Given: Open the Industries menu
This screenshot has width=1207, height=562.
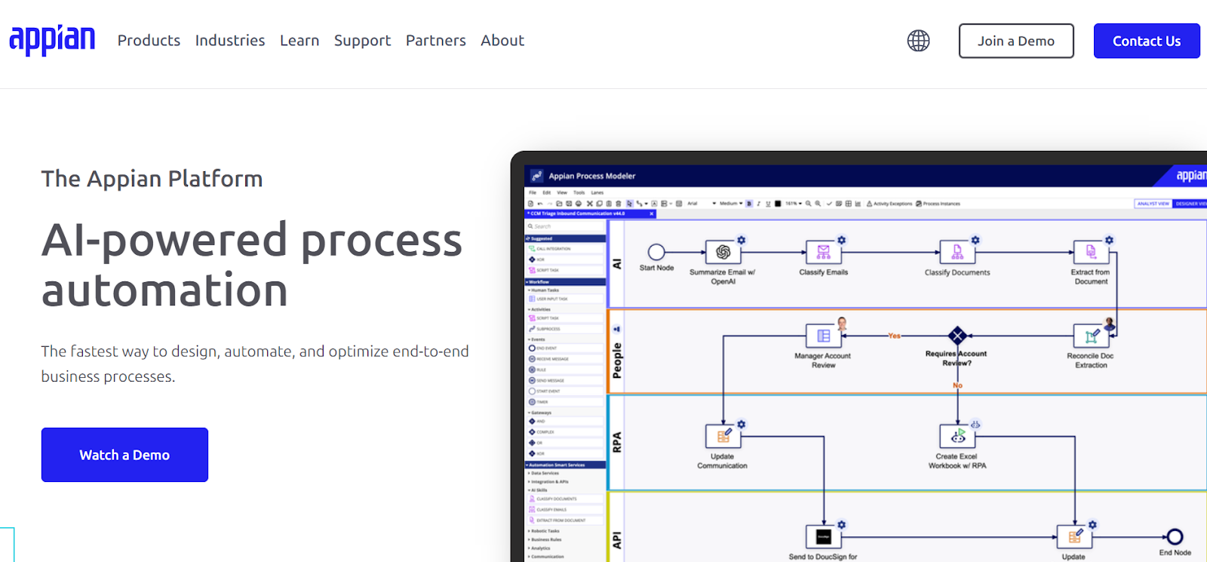Looking at the screenshot, I should pyautogui.click(x=230, y=41).
